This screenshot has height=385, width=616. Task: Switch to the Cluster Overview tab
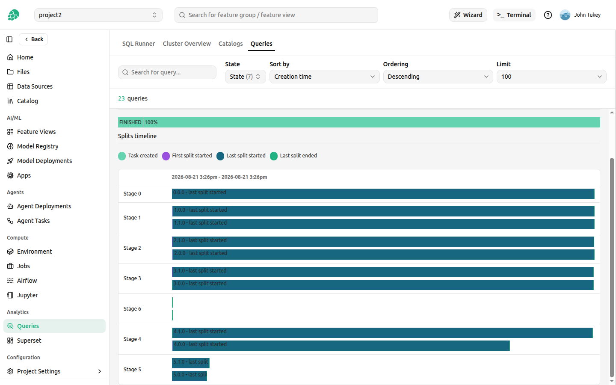pos(187,44)
